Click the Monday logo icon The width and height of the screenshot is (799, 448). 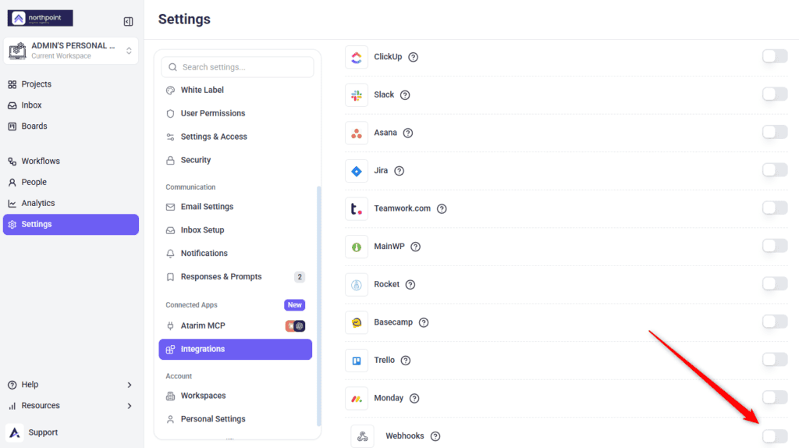coord(356,398)
